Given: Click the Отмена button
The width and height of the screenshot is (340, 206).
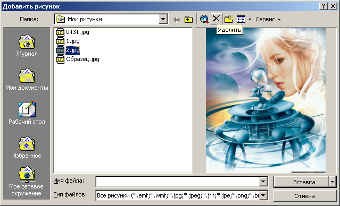Looking at the screenshot, I should tap(305, 196).
